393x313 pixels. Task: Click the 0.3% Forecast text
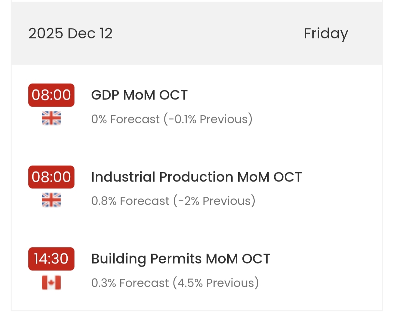click(x=130, y=283)
